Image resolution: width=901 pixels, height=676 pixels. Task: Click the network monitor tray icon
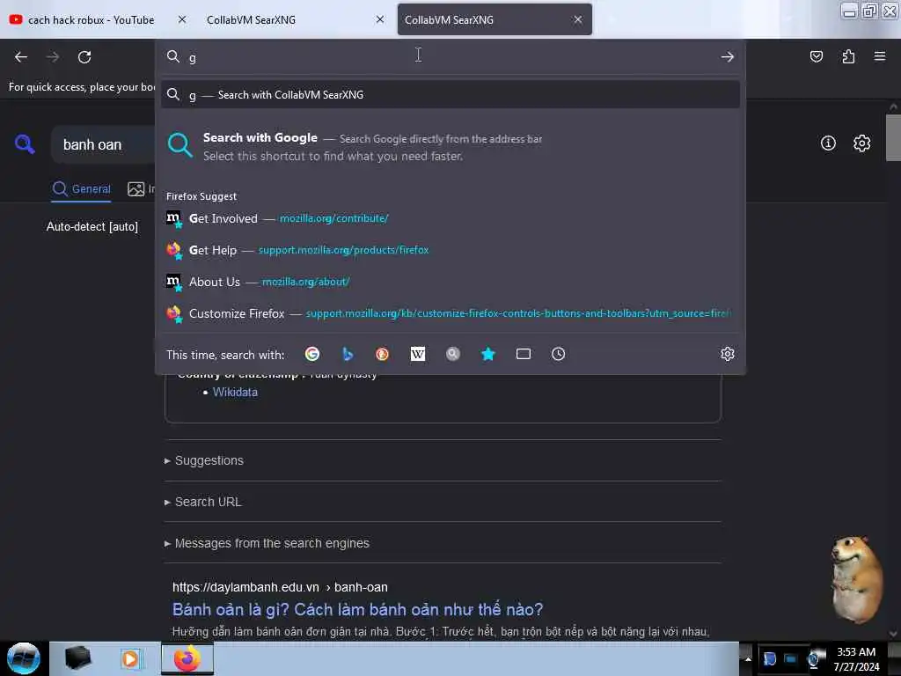(791, 658)
